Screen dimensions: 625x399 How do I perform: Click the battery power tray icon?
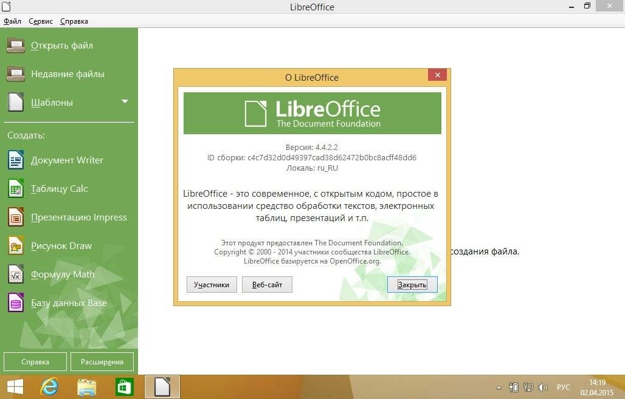tap(513, 387)
